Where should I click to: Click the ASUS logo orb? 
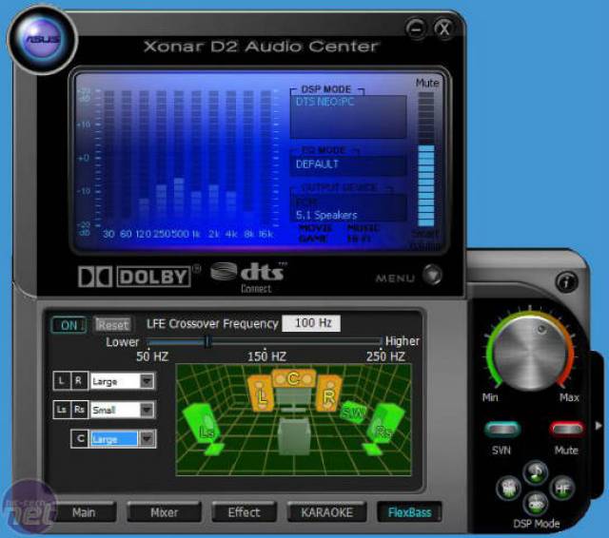(x=43, y=41)
